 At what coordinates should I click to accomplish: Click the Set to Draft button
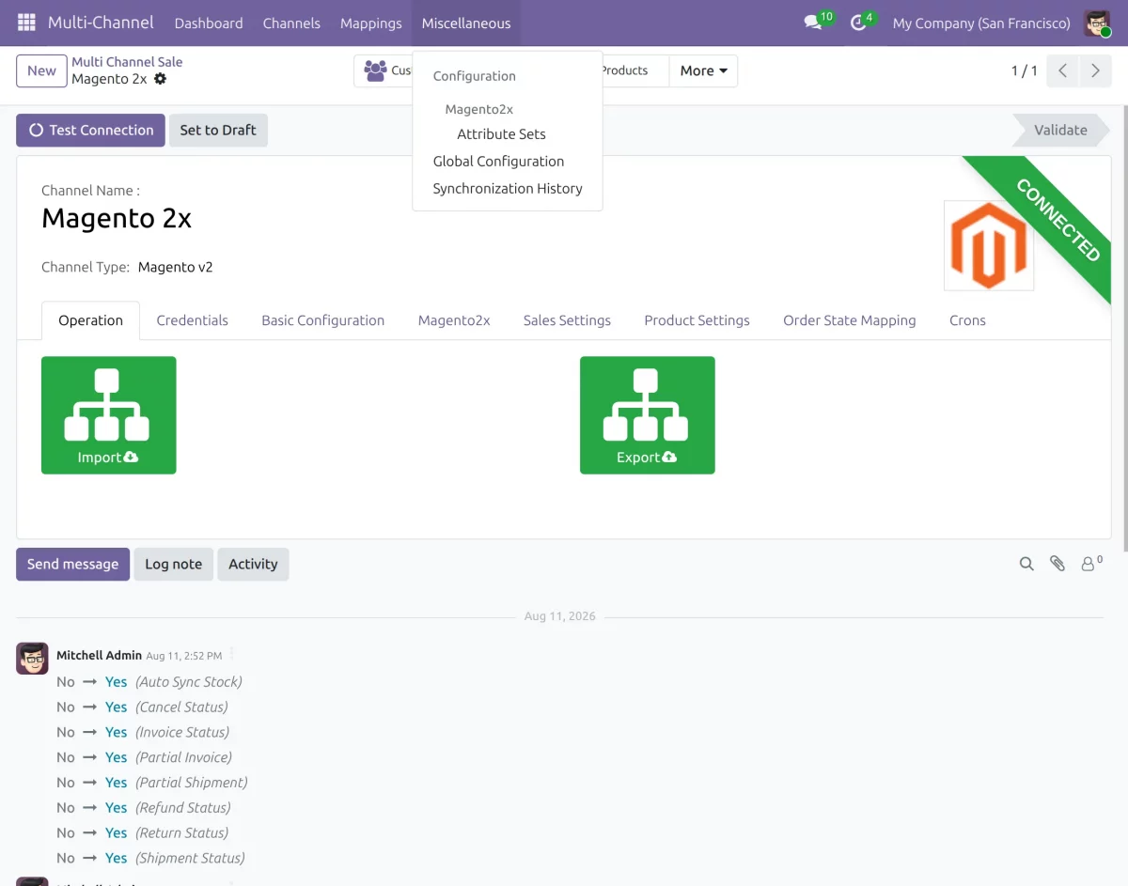point(218,131)
